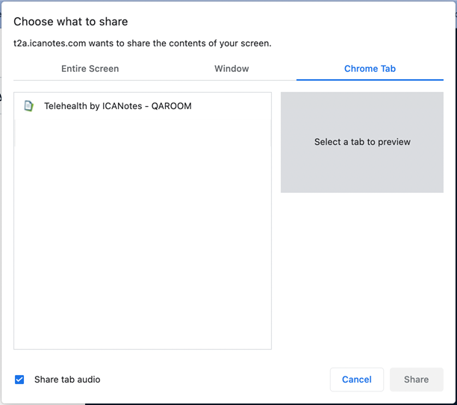Open the Window tab
The height and width of the screenshot is (405, 457).
coord(231,69)
